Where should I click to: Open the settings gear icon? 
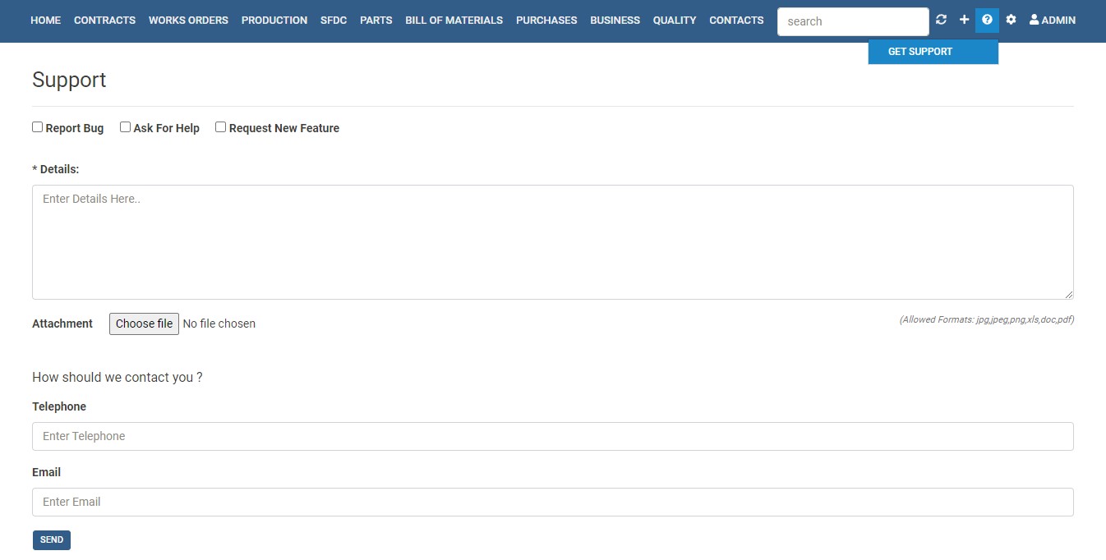point(1011,20)
